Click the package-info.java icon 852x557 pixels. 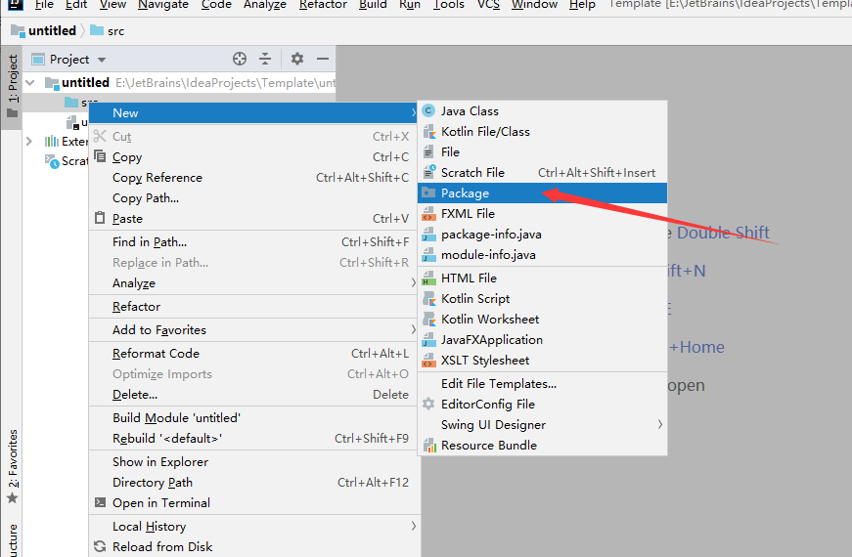pyautogui.click(x=428, y=234)
